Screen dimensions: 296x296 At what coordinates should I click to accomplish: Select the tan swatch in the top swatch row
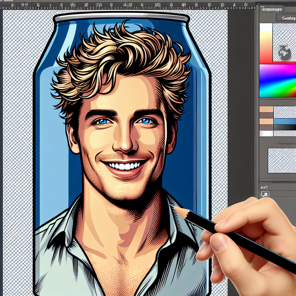point(266,109)
